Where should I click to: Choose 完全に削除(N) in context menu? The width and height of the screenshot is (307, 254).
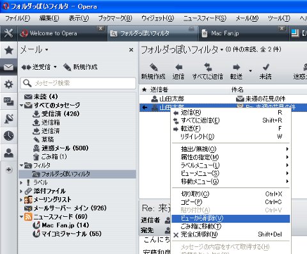pos(231,234)
